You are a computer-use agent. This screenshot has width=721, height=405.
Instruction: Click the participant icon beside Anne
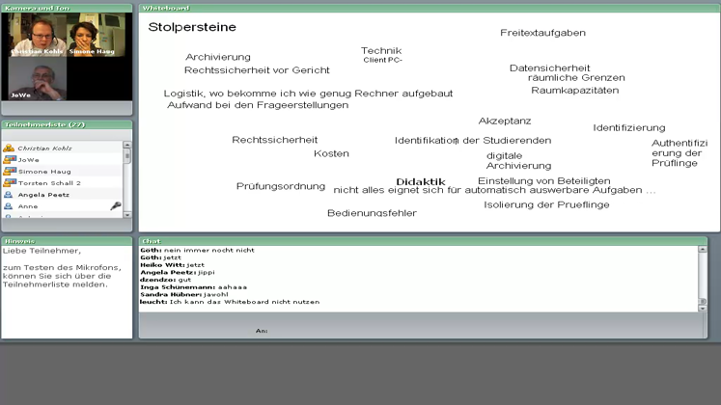(x=9, y=205)
